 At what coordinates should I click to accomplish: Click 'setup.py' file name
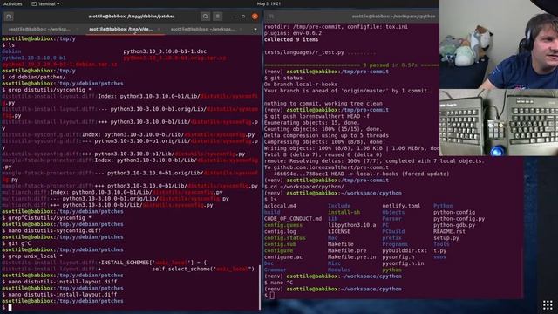pyautogui.click(x=446, y=238)
